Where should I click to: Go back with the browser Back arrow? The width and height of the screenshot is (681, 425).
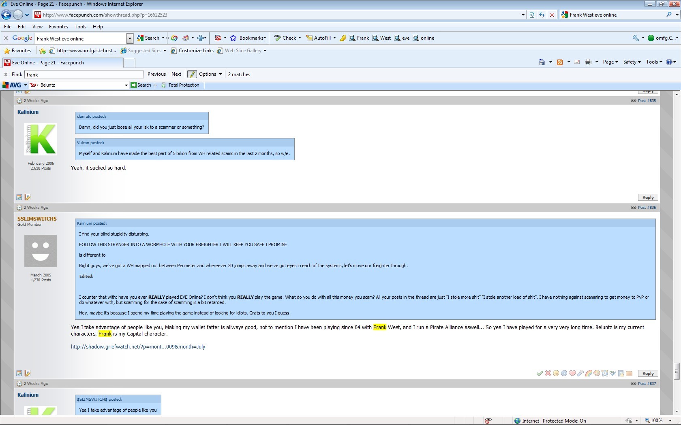coord(6,15)
